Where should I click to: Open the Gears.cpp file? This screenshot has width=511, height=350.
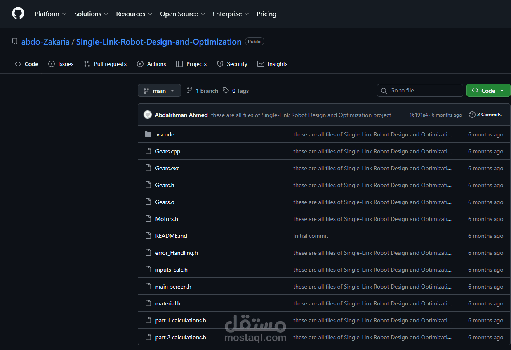168,151
